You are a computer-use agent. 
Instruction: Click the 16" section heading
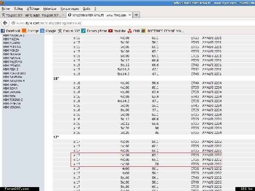tap(56, 79)
